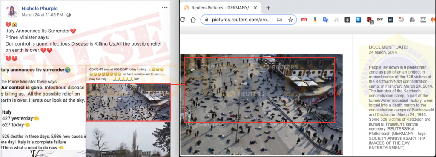Open a new browser tab
The width and height of the screenshot is (436, 157).
(268, 8)
